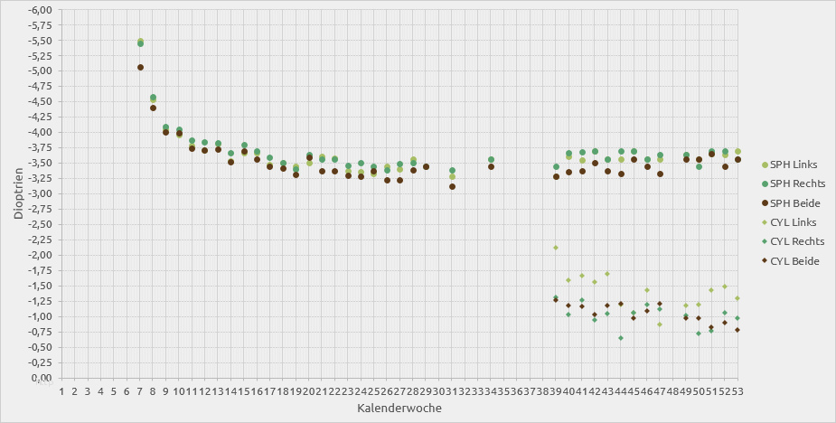This screenshot has height=423, width=836.
Task: Click the SPH Beide legend marker circle
Action: pyautogui.click(x=766, y=203)
